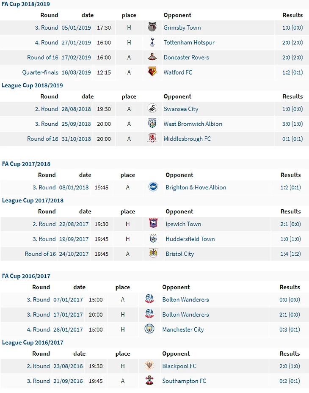Click the Middlesbrough FC club crest
309x393 pixels.
pos(152,138)
